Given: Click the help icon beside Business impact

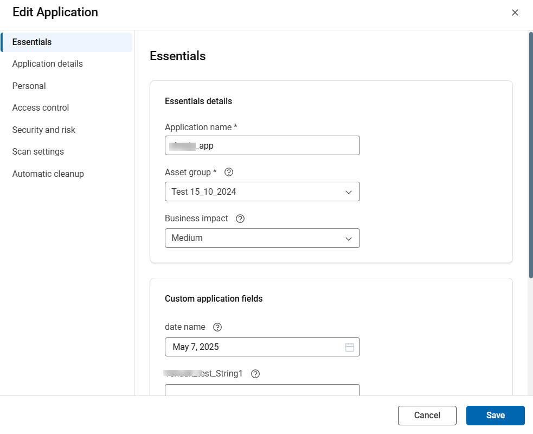Looking at the screenshot, I should [x=241, y=219].
